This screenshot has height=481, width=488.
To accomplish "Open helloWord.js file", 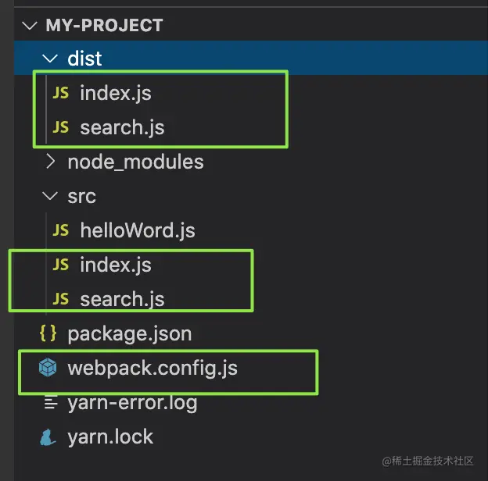I will pos(137,230).
